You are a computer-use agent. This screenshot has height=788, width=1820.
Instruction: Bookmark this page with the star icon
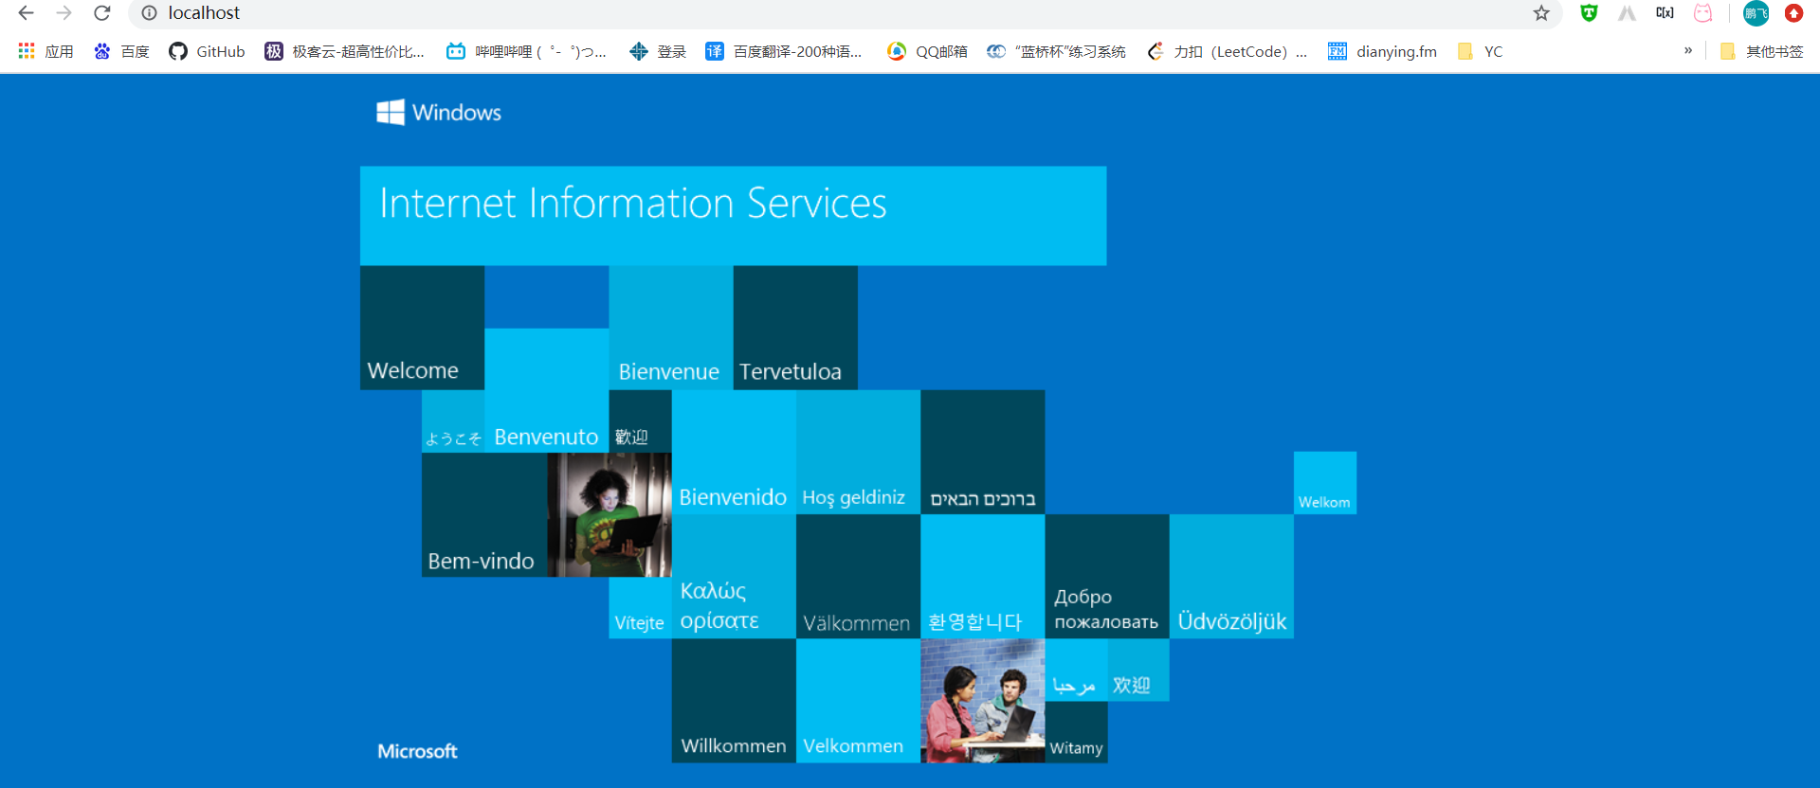pyautogui.click(x=1541, y=13)
